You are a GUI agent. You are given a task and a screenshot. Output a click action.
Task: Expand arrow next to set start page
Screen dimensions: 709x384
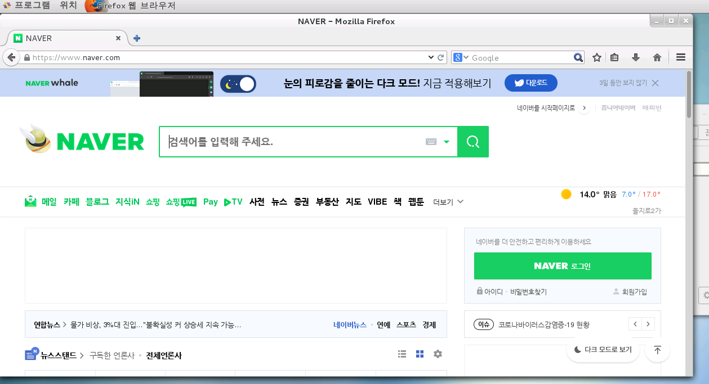click(x=584, y=108)
